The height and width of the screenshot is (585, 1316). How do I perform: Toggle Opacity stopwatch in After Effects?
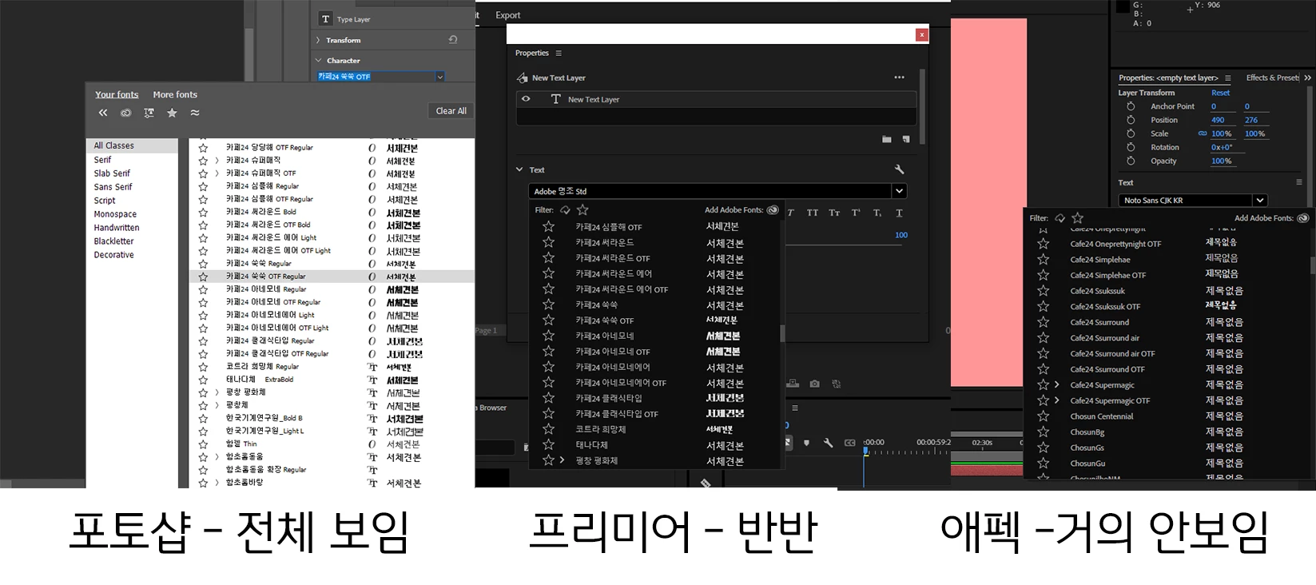pyautogui.click(x=1131, y=161)
